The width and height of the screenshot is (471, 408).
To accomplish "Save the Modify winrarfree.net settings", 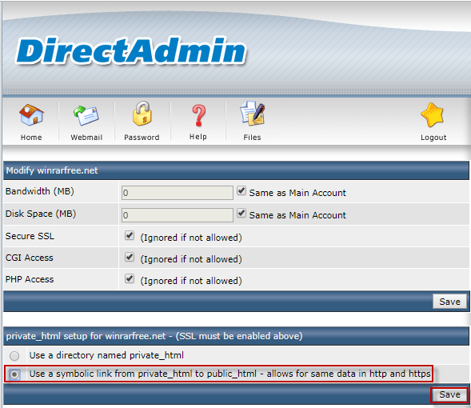I will (x=449, y=302).
